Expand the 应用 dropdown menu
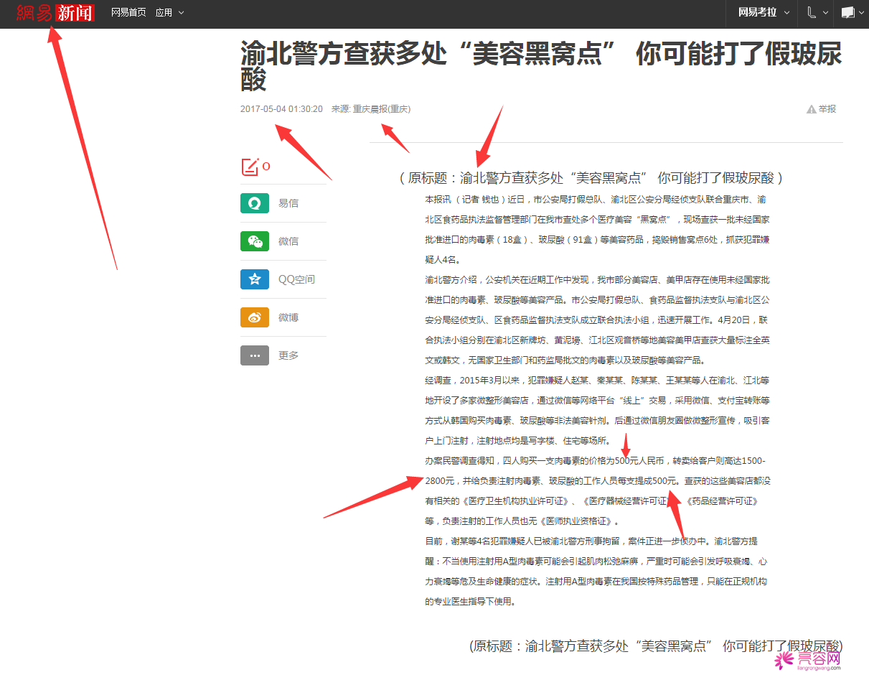Viewport: 869px width, 680px height. coord(169,12)
